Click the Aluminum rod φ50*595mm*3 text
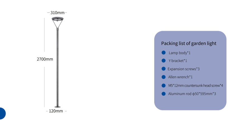 coord(192,94)
